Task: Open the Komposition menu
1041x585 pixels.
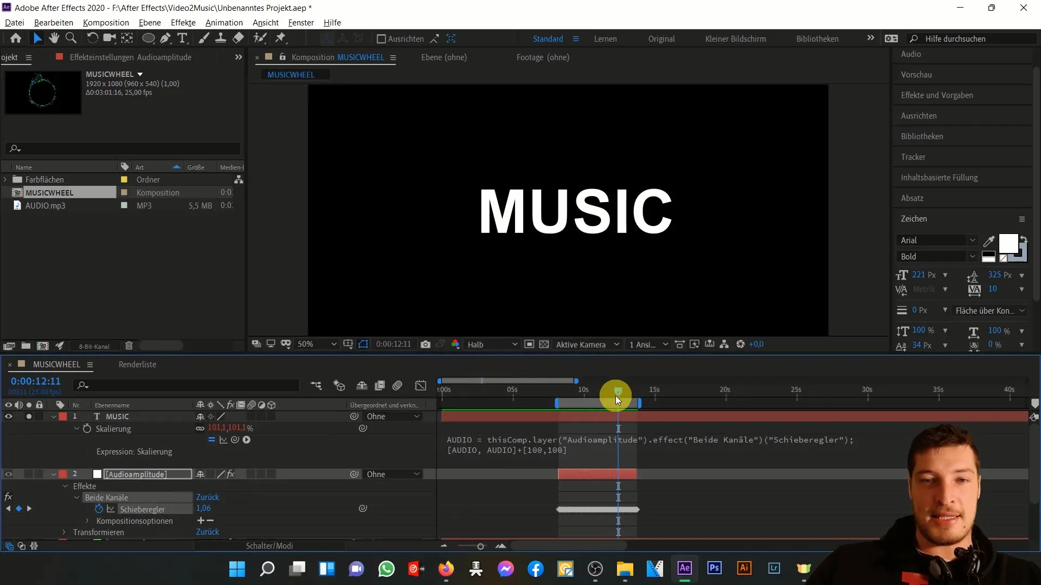Action: [x=106, y=23]
